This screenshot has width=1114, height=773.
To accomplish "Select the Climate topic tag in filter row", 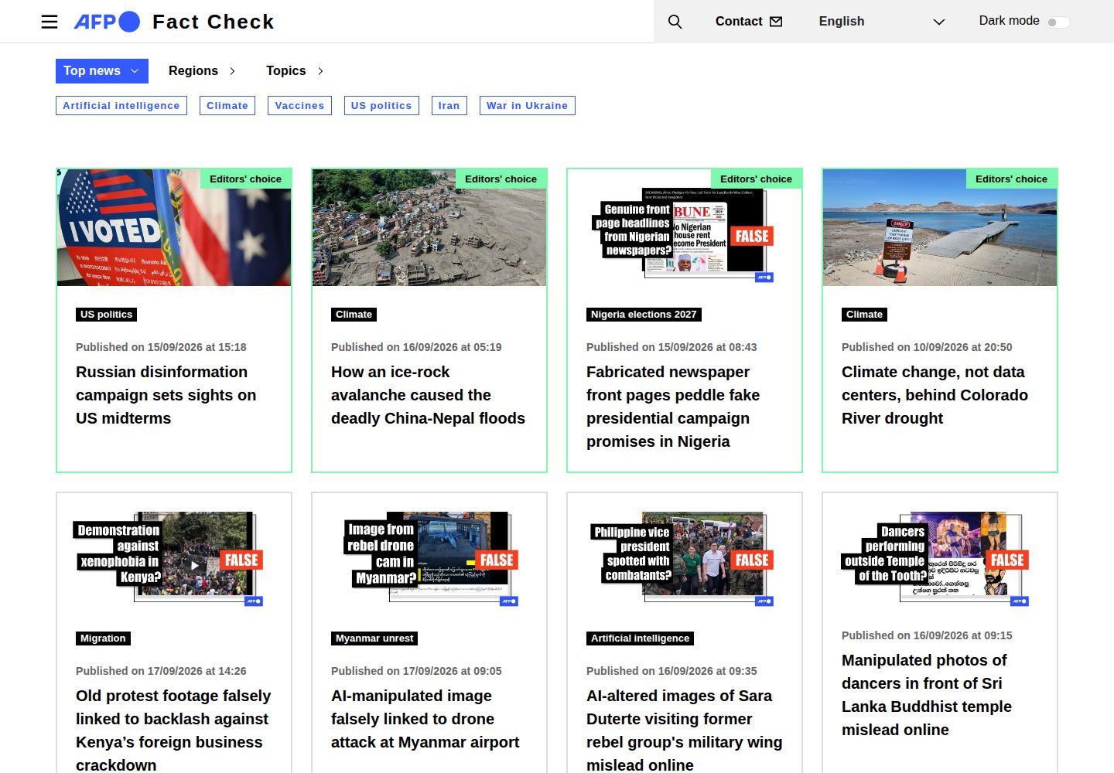I will 227,106.
